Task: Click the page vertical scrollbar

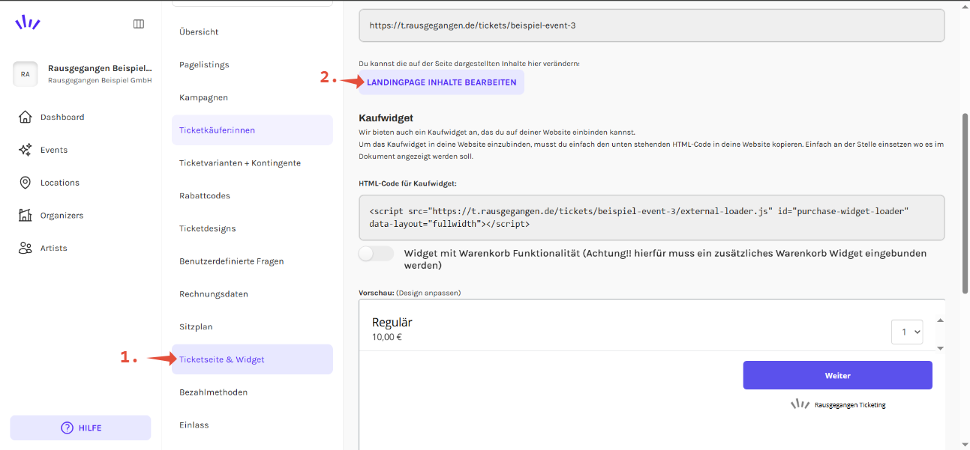Action: pyautogui.click(x=965, y=202)
